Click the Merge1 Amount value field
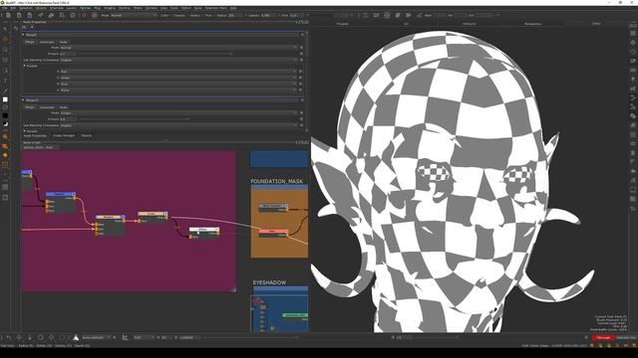The height and width of the screenshot is (358, 638). (x=68, y=54)
